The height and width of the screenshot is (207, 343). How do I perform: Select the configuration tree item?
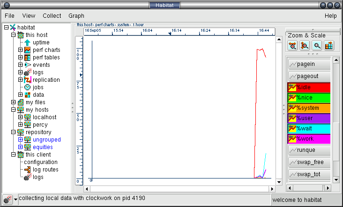[41, 162]
